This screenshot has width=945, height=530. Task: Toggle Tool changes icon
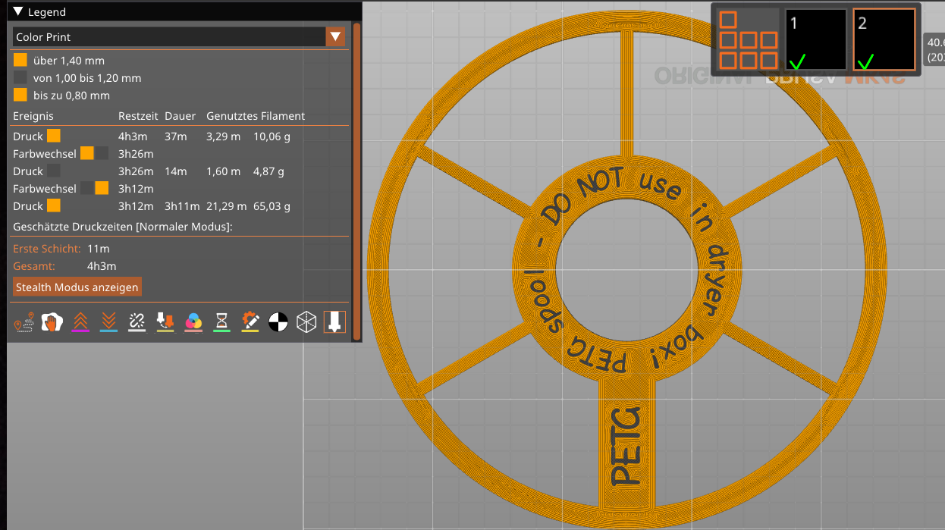point(165,322)
